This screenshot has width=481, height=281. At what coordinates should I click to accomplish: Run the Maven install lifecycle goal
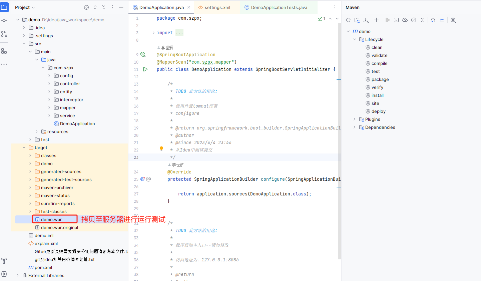coord(377,95)
